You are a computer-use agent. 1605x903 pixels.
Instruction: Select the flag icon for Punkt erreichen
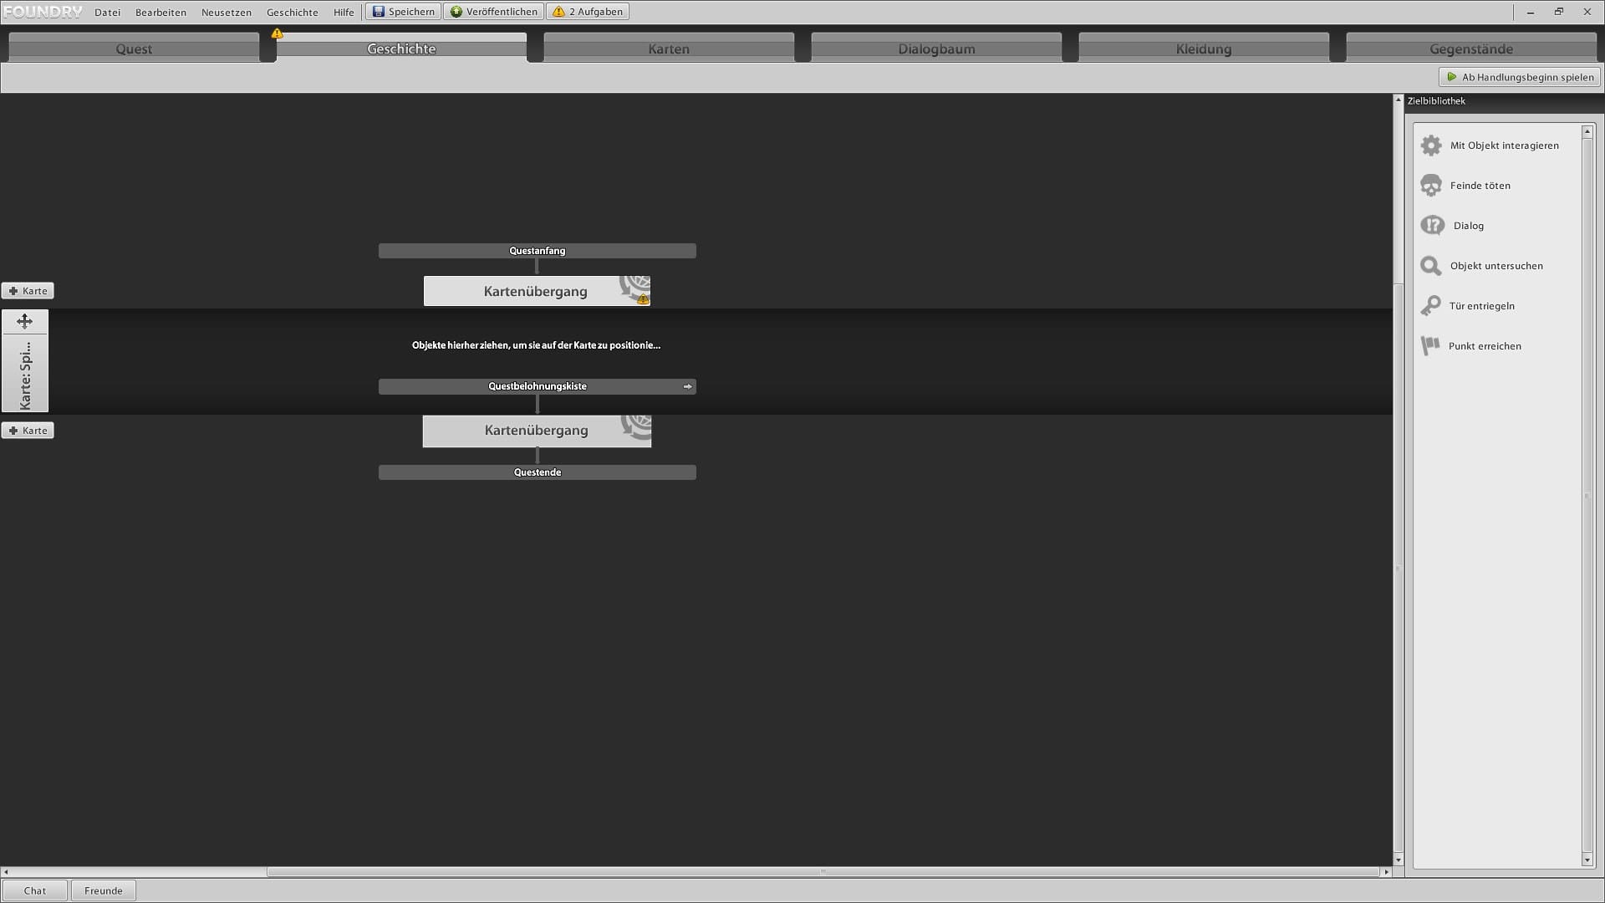click(x=1431, y=346)
